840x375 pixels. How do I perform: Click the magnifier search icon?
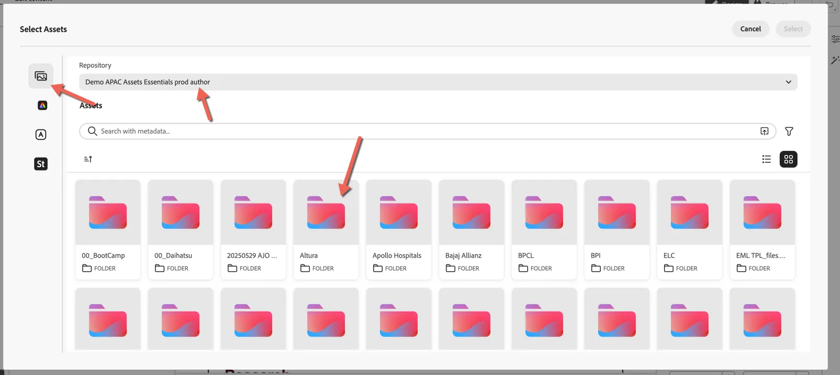(x=92, y=131)
